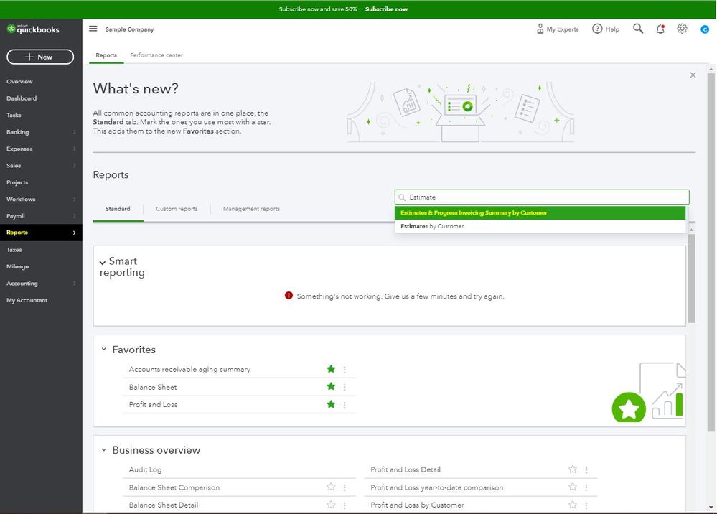Click the New button in sidebar
Viewport: 717px width, 514px height.
tap(40, 57)
